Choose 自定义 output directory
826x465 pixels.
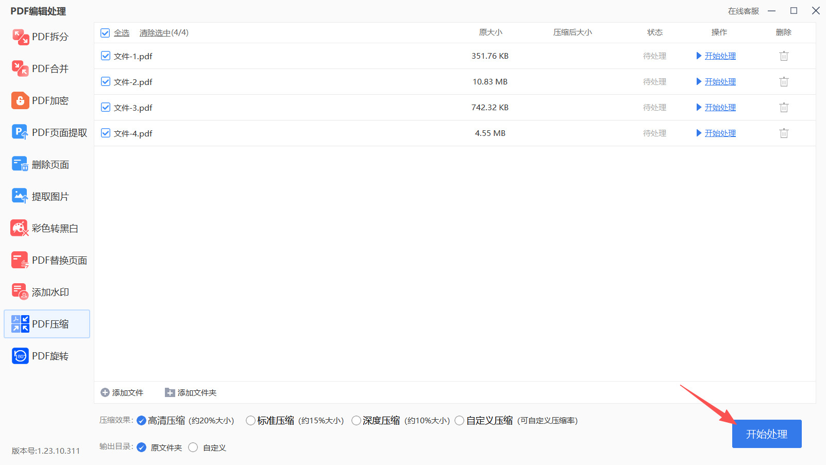pos(193,447)
